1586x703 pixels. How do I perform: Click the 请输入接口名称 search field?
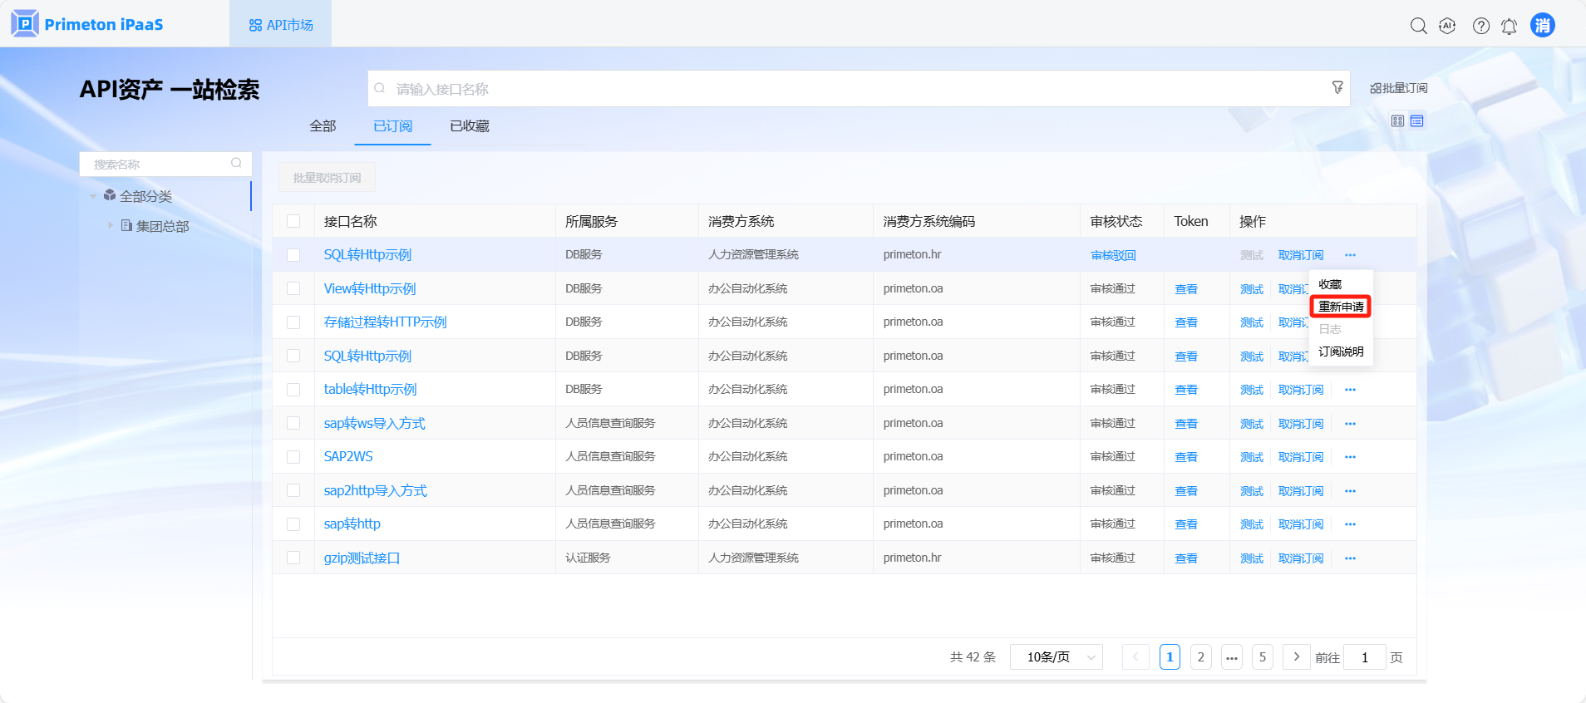[x=848, y=89]
